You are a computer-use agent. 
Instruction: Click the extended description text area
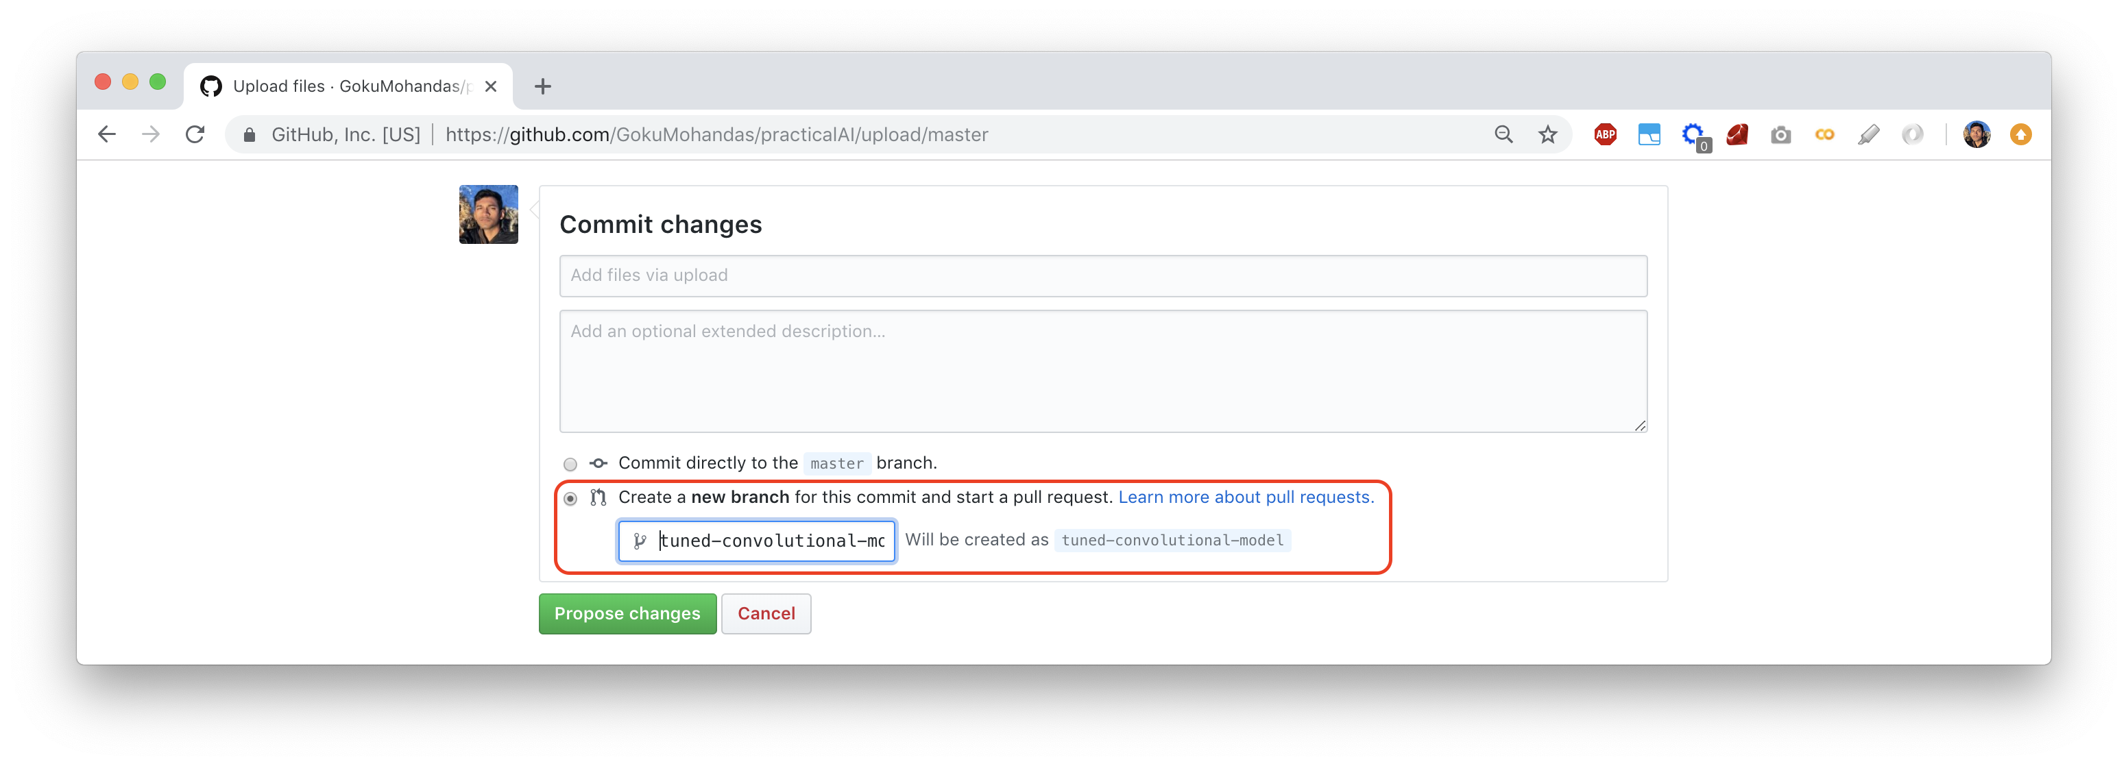click(1103, 371)
